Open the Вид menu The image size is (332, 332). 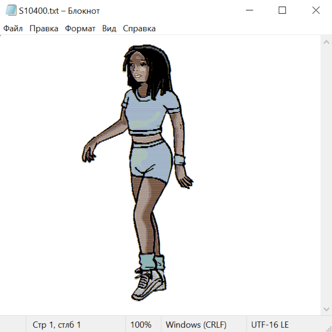pyautogui.click(x=109, y=29)
